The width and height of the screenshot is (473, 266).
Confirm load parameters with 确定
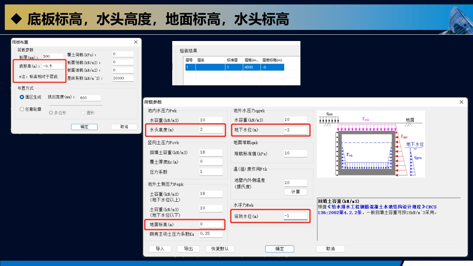tap(279, 249)
